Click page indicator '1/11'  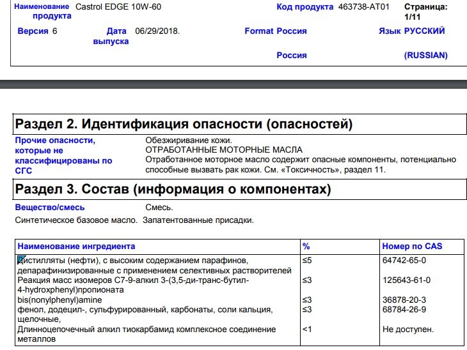coord(412,17)
